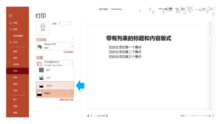The width and height of the screenshot is (221, 124).
Task: Send a smile feedback face icon
Action: click(x=177, y=9)
